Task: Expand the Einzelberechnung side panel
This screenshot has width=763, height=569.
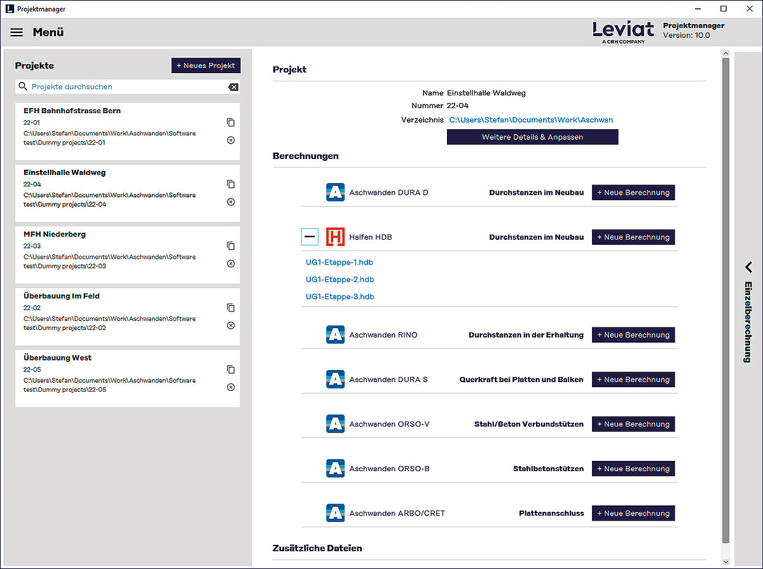Action: [748, 267]
